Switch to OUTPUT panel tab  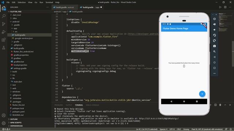pyautogui.click(x=69, y=105)
